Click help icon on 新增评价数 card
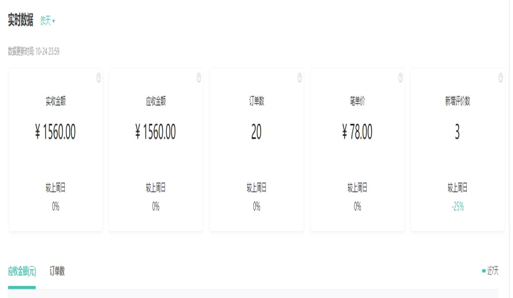This screenshot has height=298, width=513. pyautogui.click(x=501, y=77)
